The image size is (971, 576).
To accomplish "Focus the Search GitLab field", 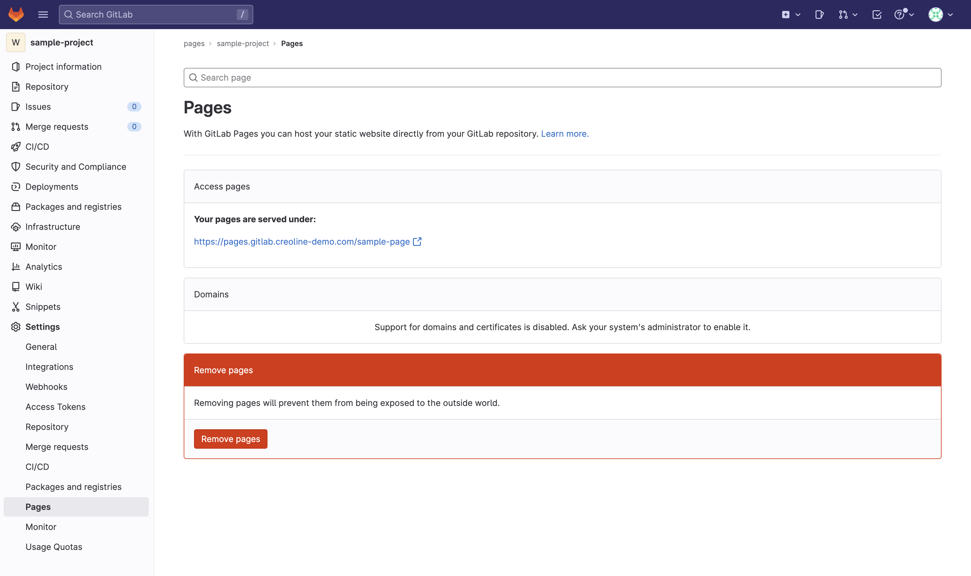I will [156, 14].
